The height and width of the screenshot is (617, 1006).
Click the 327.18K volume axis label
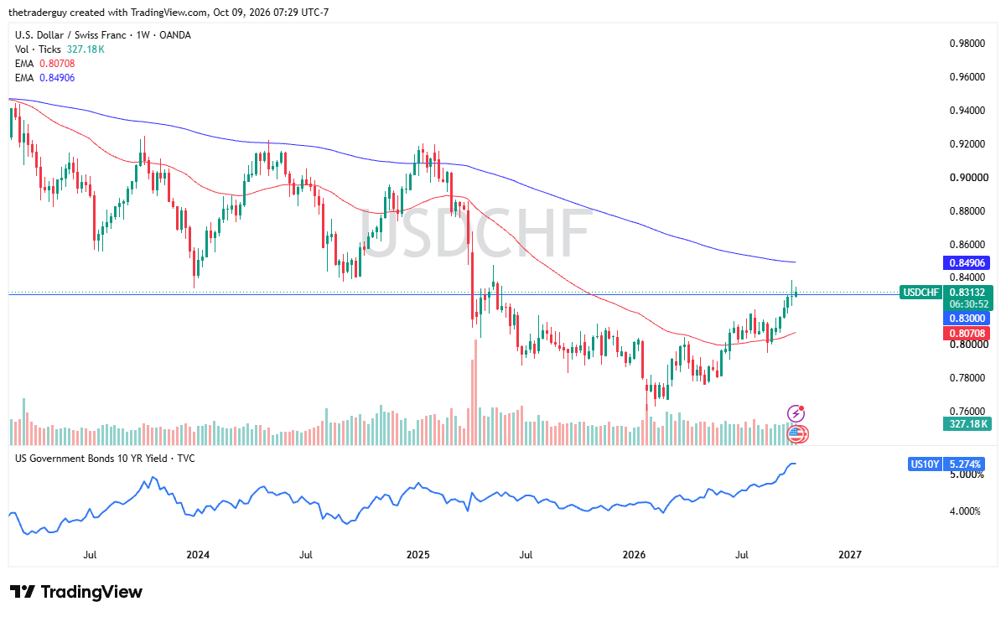[968, 425]
